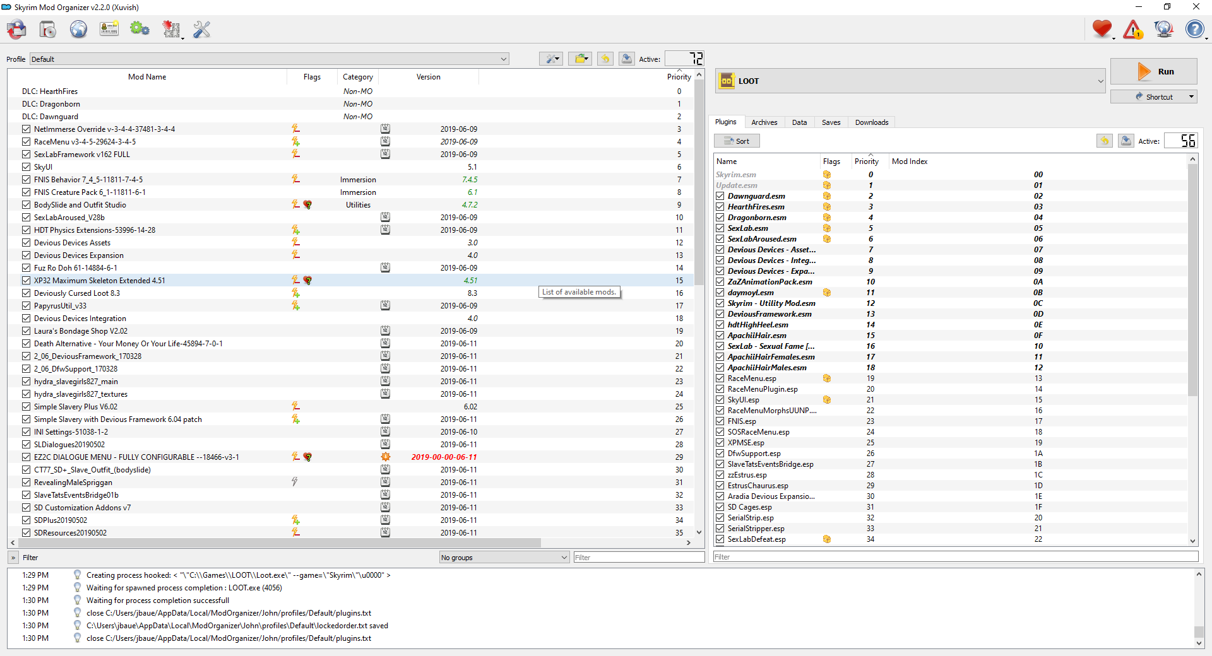Toggle the ApachiiHair.esm plugin checkbox
This screenshot has height=656, width=1212.
pos(720,336)
